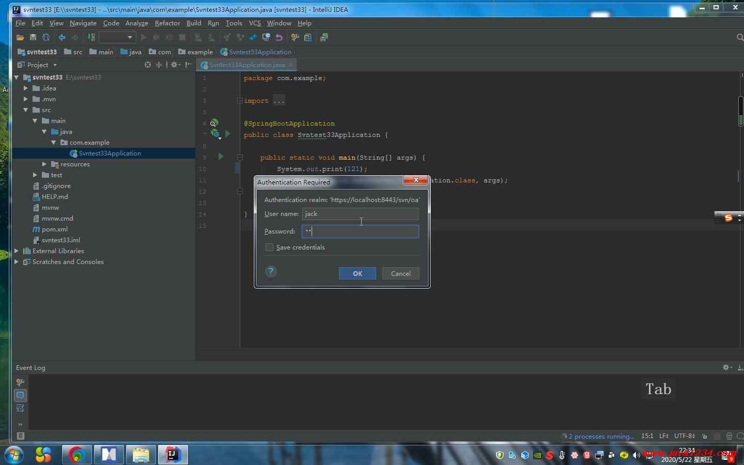Click the Build Project toolbar icon
This screenshot has height=465, width=744.
tap(91, 37)
